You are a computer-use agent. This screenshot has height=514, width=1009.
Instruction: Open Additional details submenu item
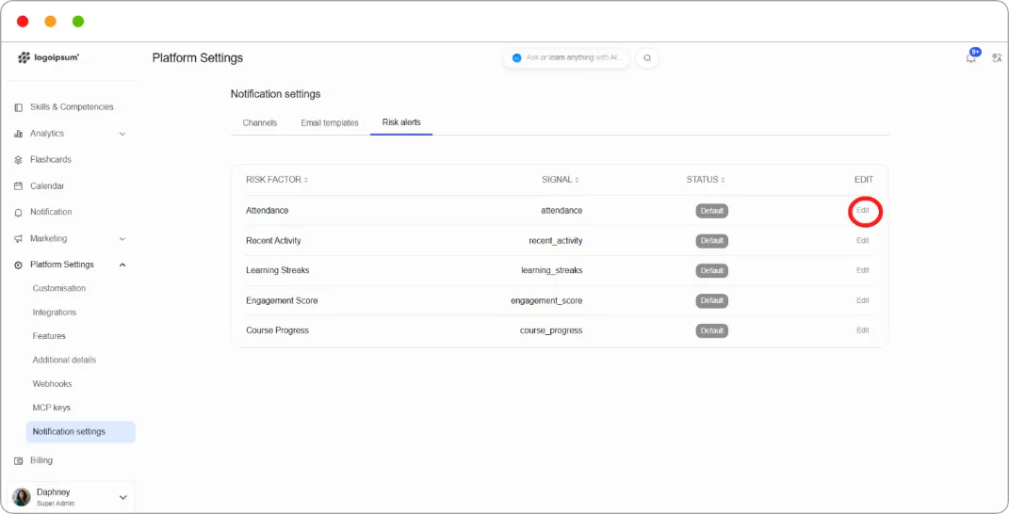coord(64,360)
